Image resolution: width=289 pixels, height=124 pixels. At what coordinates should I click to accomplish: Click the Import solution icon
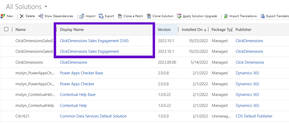click(82, 16)
